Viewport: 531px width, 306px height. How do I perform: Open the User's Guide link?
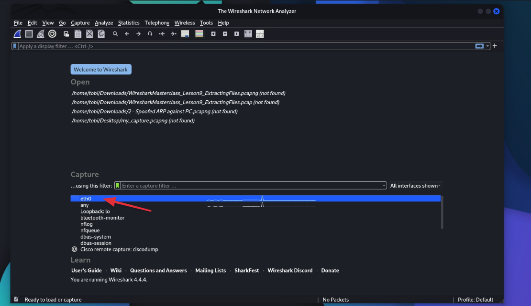coord(87,271)
